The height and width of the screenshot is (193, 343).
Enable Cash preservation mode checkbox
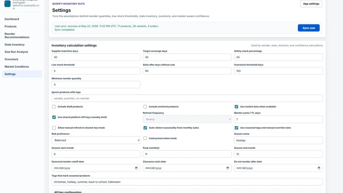[145, 138]
